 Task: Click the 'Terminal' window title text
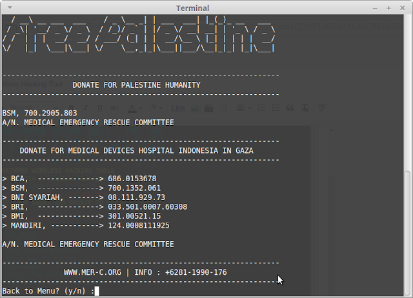192,8
